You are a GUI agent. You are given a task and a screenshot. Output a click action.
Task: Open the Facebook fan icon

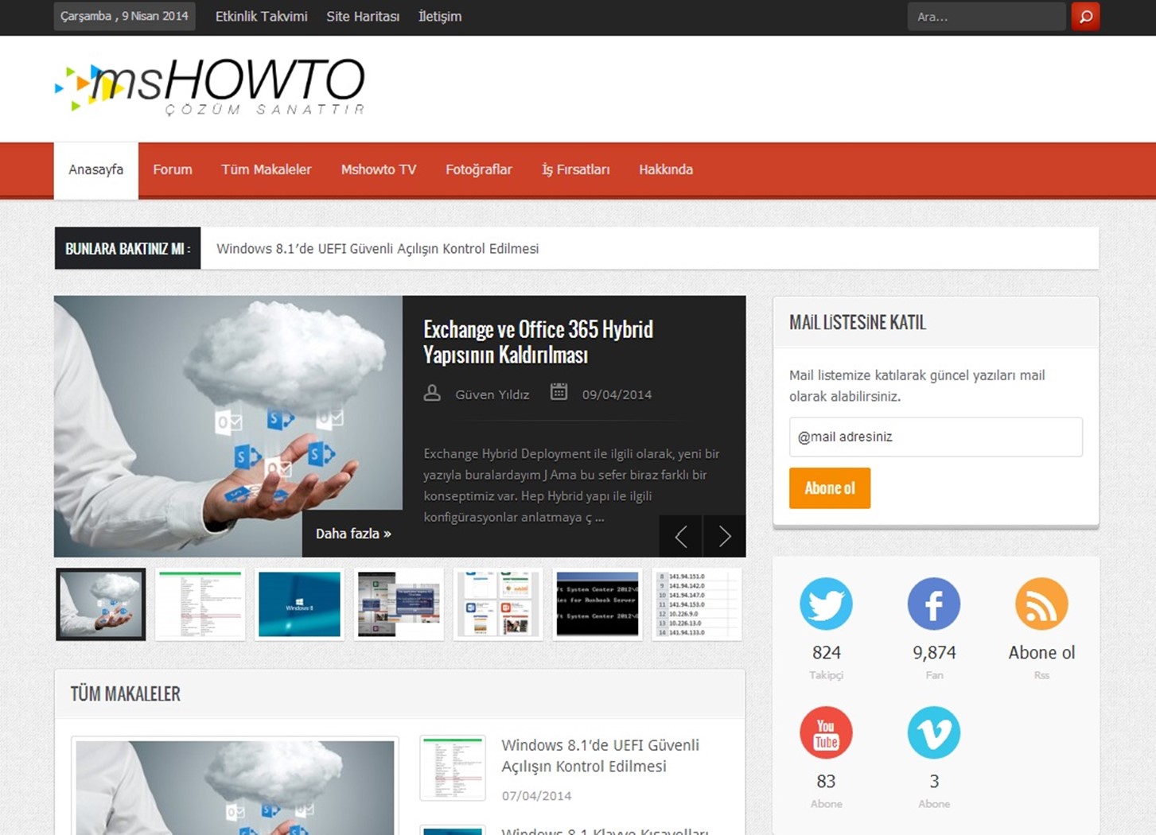(934, 604)
